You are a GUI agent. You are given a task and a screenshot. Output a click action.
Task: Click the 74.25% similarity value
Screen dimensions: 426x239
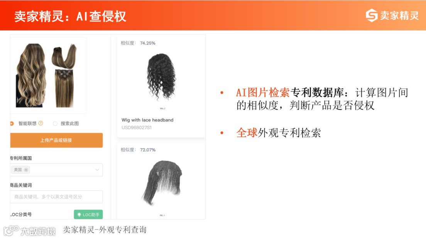click(x=147, y=43)
